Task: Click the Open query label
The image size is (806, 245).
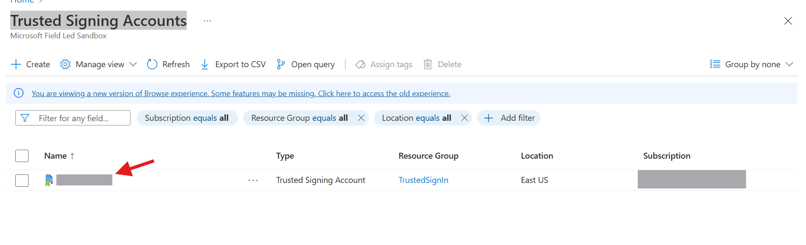Action: pos(313,64)
